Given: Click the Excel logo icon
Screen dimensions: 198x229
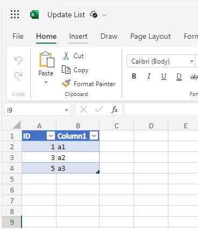Looking at the screenshot, I should tap(34, 15).
